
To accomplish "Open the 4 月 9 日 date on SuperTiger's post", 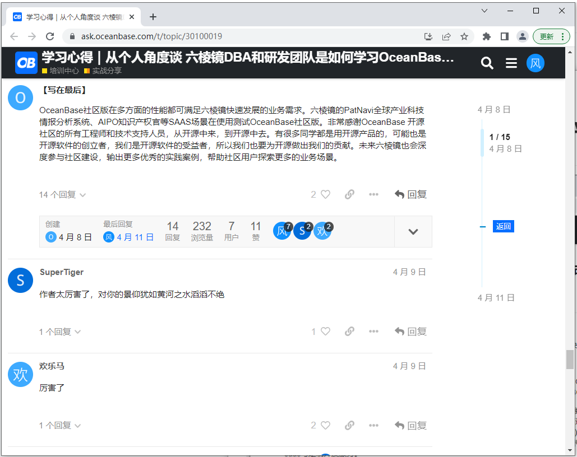I will pos(409,272).
